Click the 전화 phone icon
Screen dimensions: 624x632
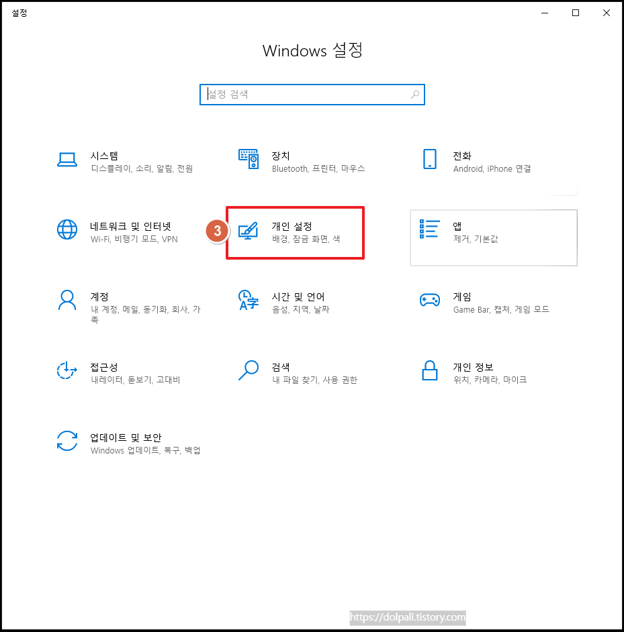click(430, 160)
